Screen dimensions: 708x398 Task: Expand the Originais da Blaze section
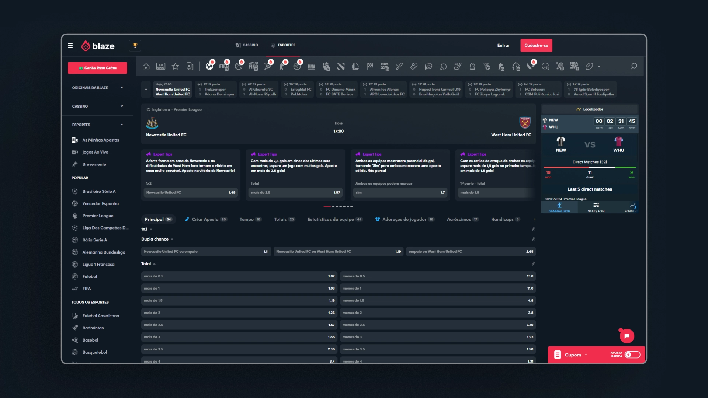pyautogui.click(x=97, y=88)
